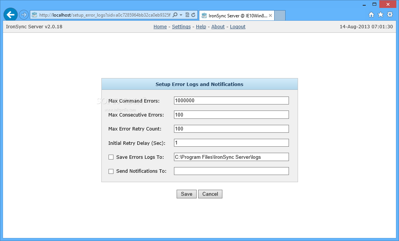Screen dimensions: 399x241
Task: Enable the Save Errors Logs To checkbox
Action: pyautogui.click(x=111, y=157)
